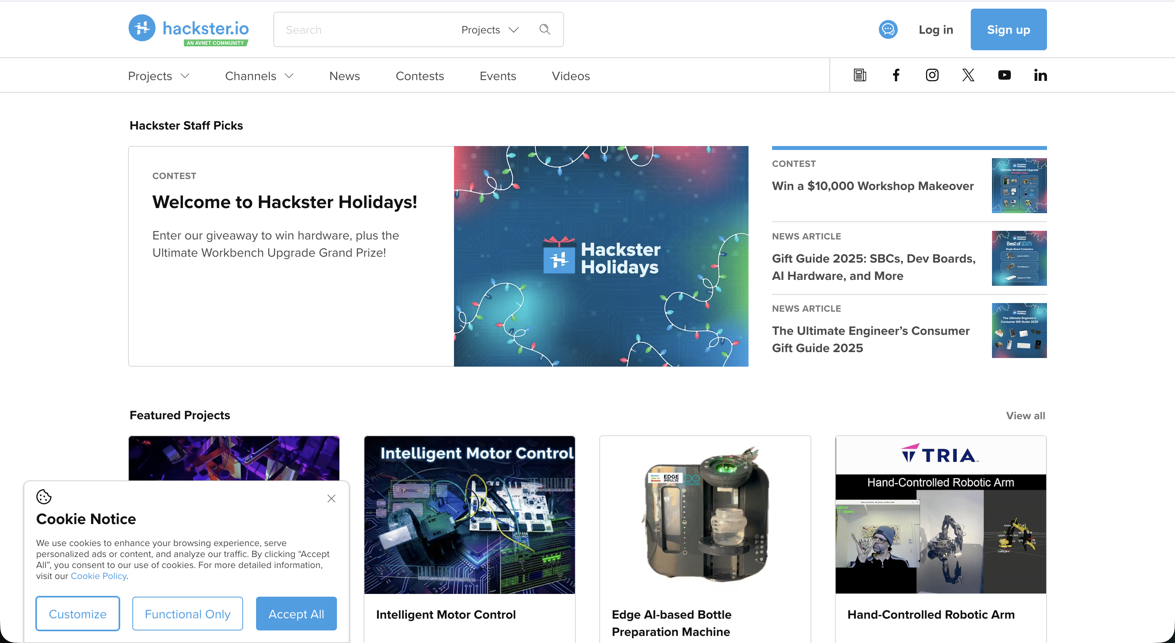Open Hackster LinkedIn icon
This screenshot has width=1175, height=643.
pos(1040,75)
